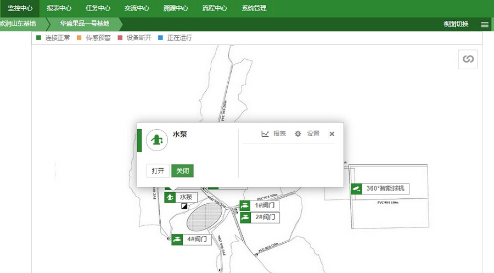Click the small black-white square below 水泵
The height and width of the screenshot is (273, 494).
pyautogui.click(x=184, y=207)
